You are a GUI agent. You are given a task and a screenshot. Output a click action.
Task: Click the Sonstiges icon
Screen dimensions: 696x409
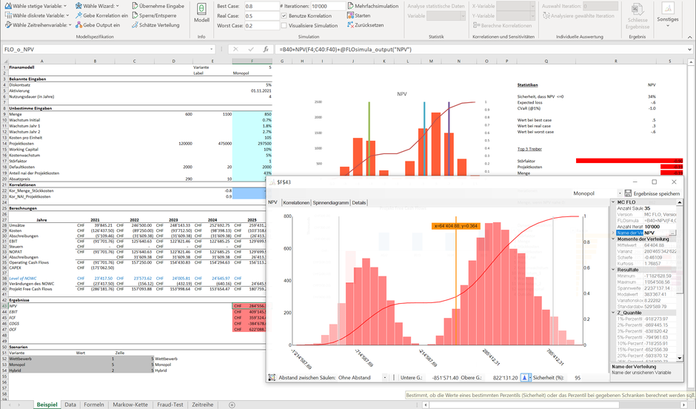pos(668,8)
